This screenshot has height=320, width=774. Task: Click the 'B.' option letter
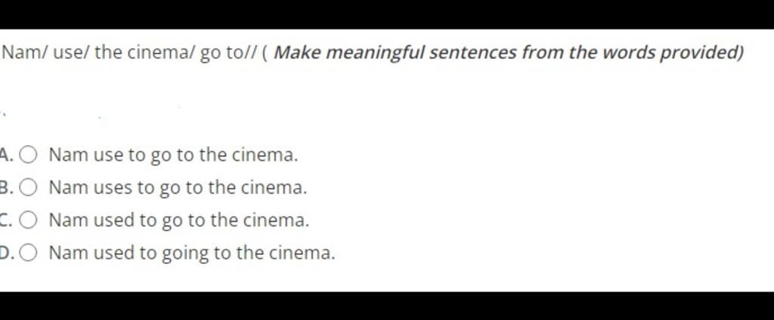(x=6, y=188)
